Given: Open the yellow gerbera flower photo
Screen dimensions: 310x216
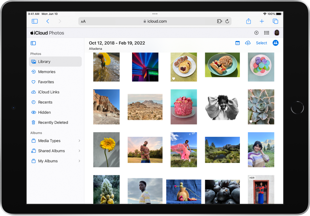Looking at the screenshot, I should [106, 150].
